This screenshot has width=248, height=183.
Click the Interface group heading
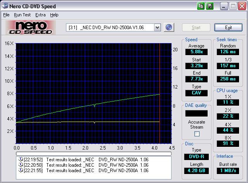(x=225, y=156)
